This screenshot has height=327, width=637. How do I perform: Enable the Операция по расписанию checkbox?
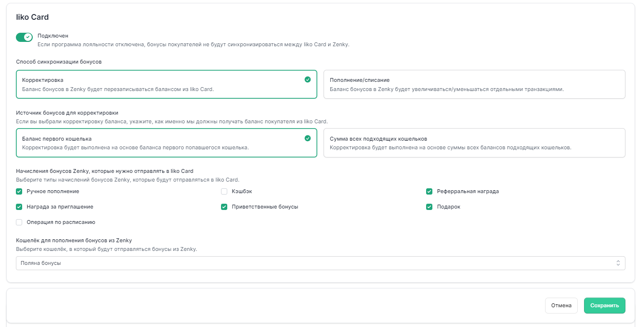19,222
